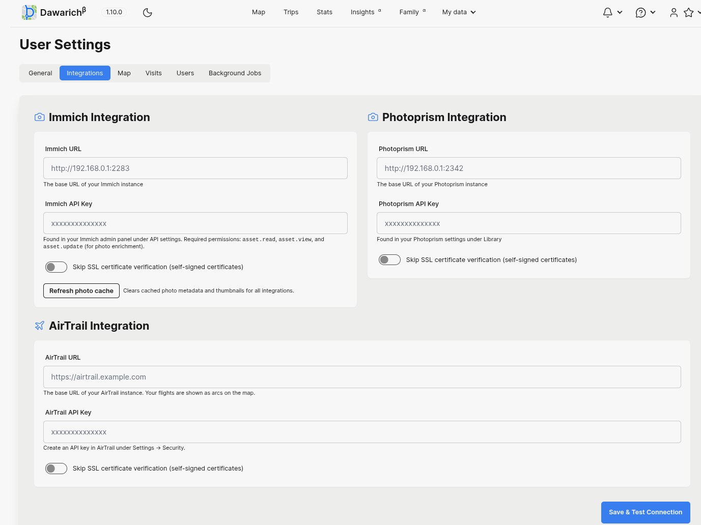Expand notifications dropdown chevron
The height and width of the screenshot is (525, 701).
coord(620,12)
